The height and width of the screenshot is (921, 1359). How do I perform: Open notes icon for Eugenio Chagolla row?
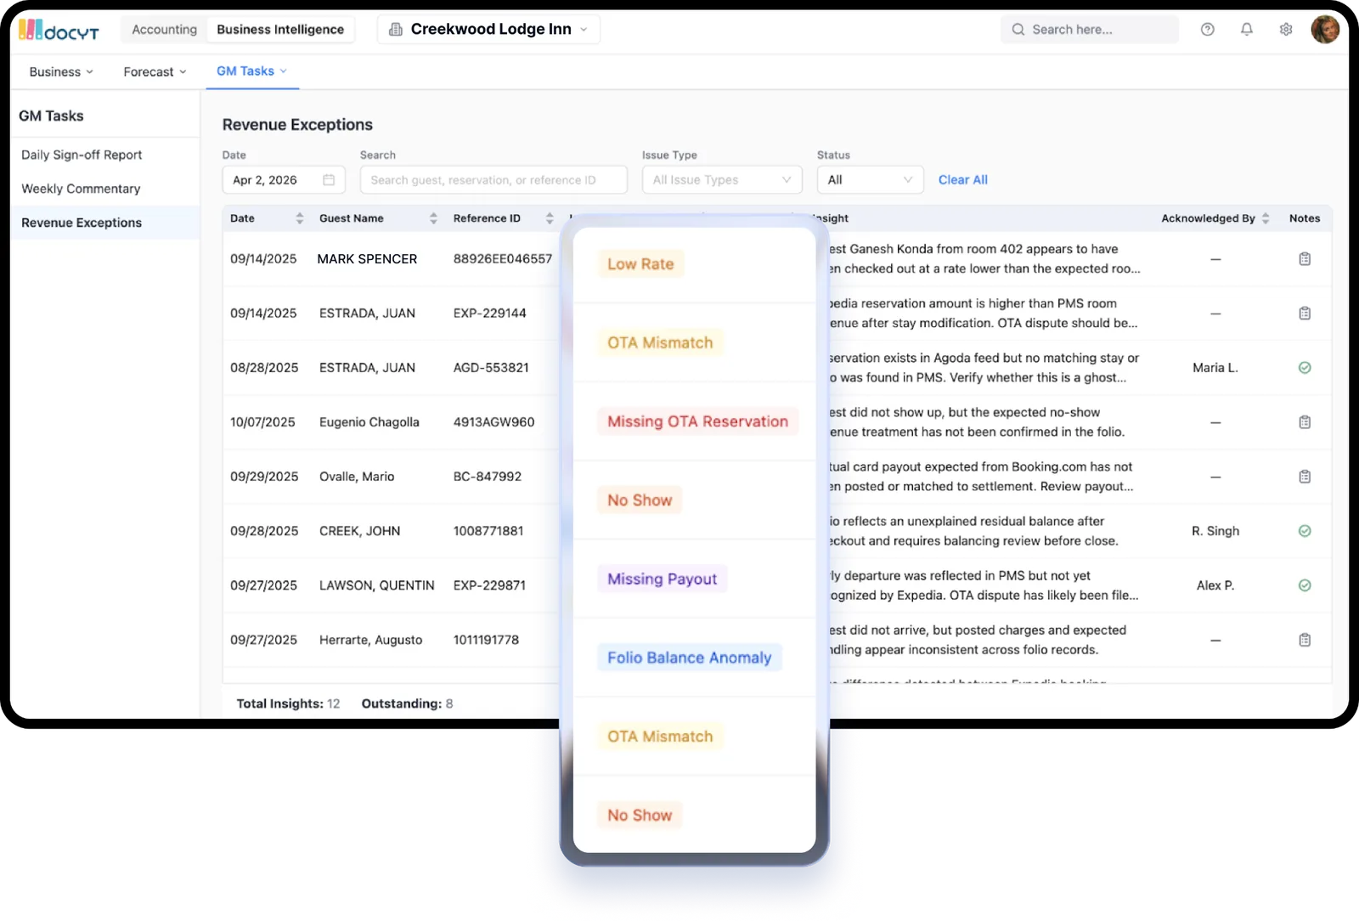(1305, 422)
